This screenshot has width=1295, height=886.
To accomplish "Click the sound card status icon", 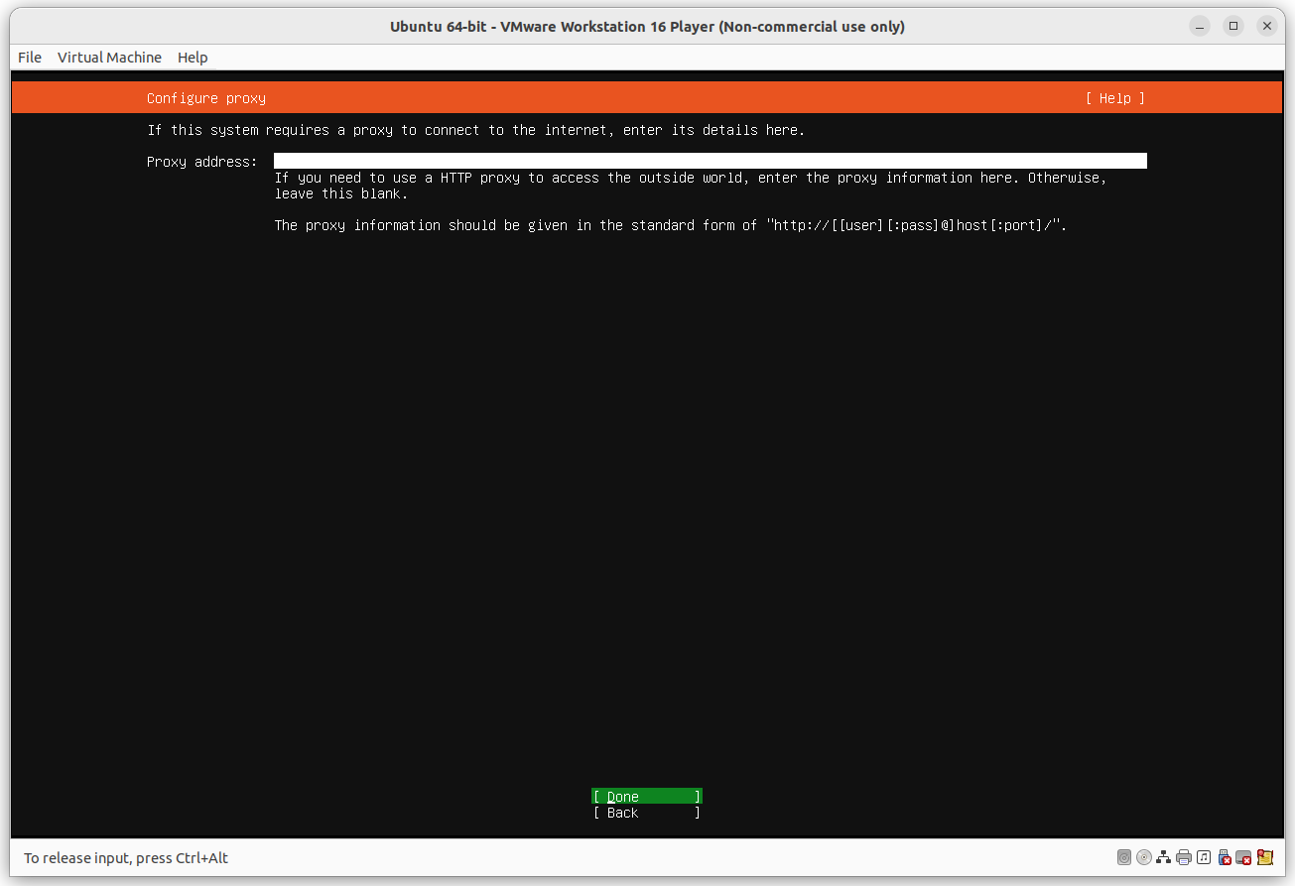I will (1203, 857).
